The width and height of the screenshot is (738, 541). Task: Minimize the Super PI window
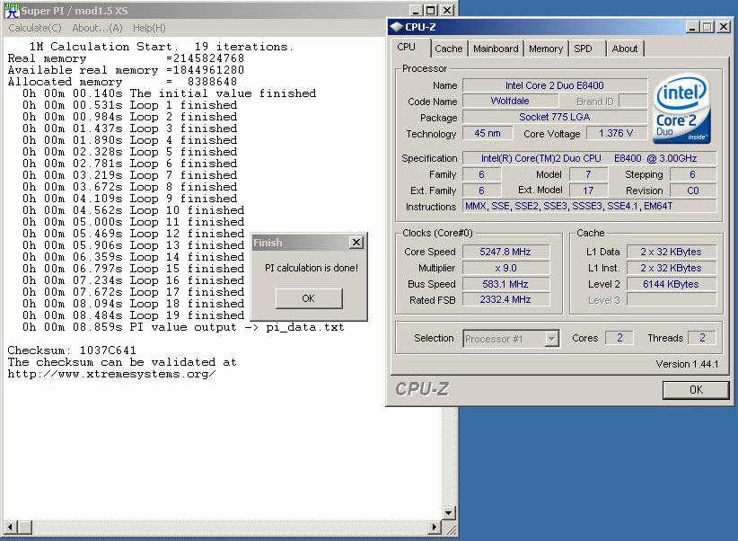pos(415,11)
